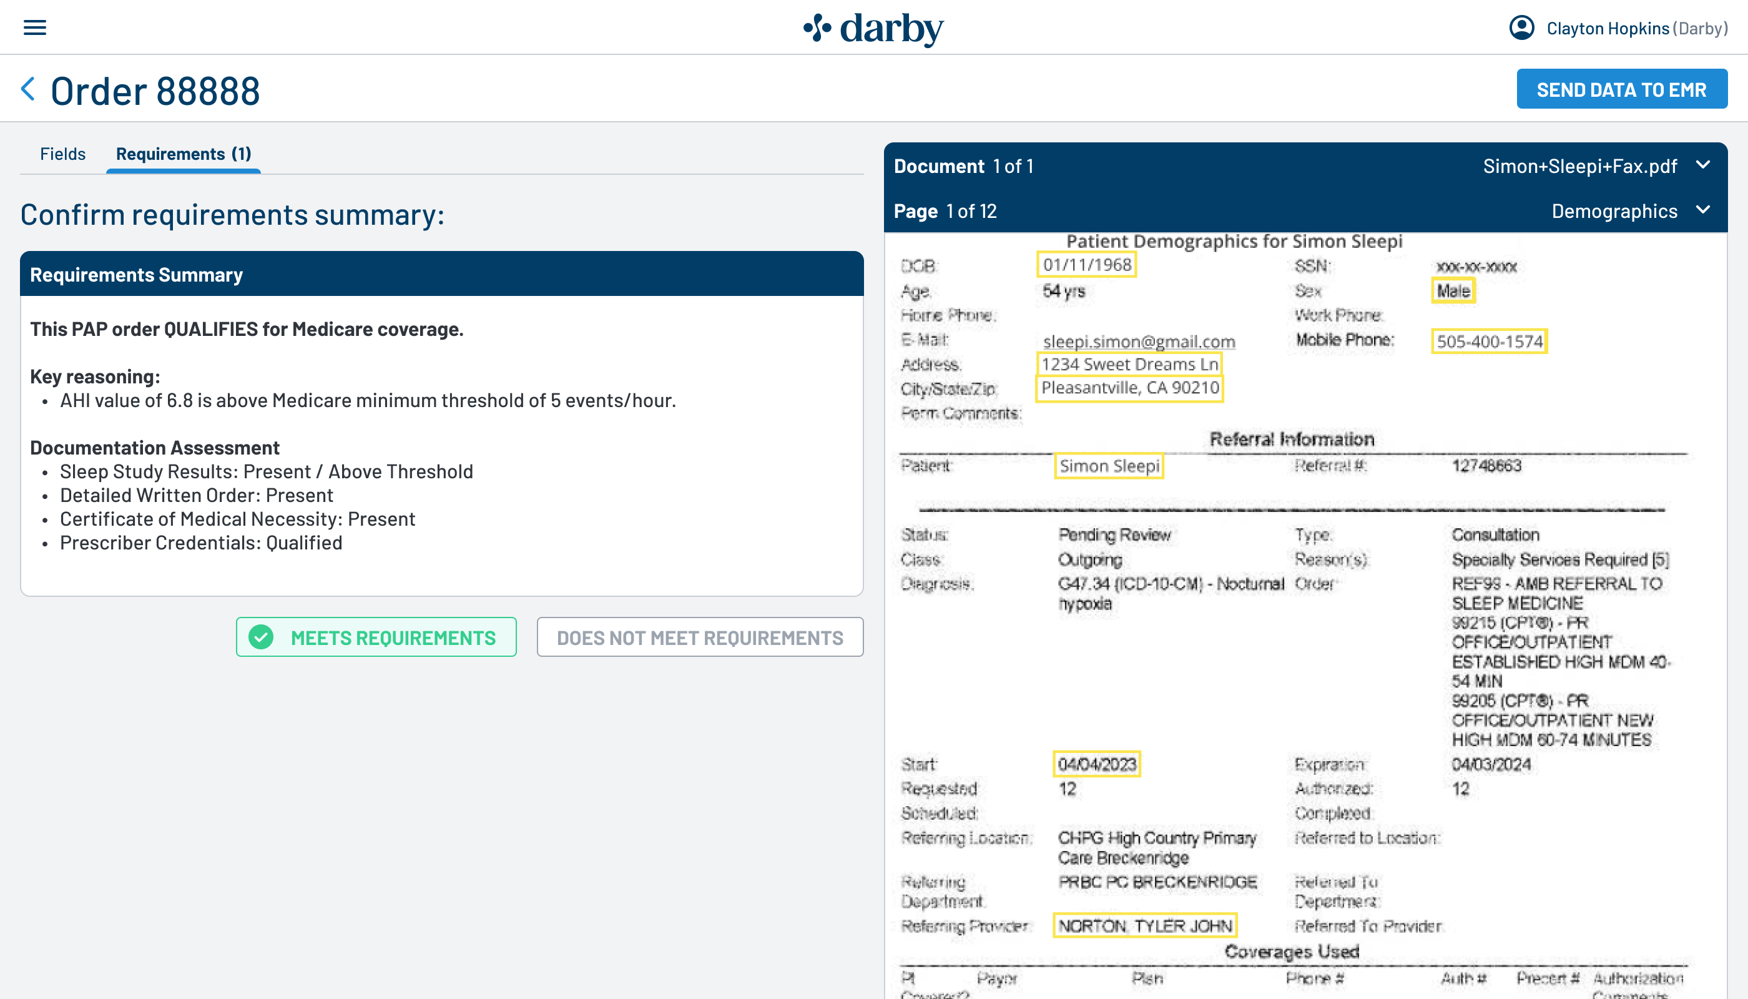1748x999 pixels.
Task: Send data to EMR
Action: [x=1621, y=89]
